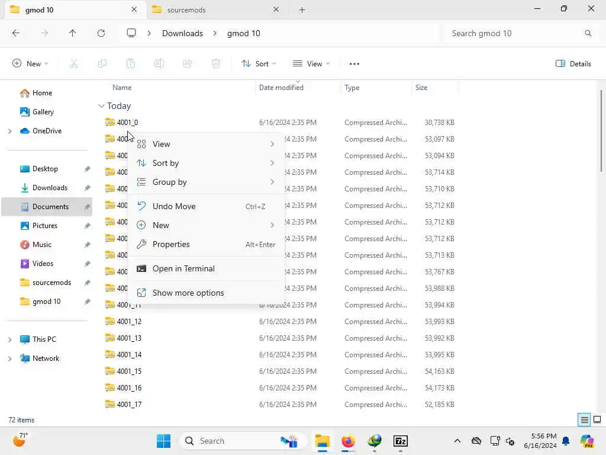The height and width of the screenshot is (455, 606).
Task: Click the Paste clipboard icon
Action: 131,64
